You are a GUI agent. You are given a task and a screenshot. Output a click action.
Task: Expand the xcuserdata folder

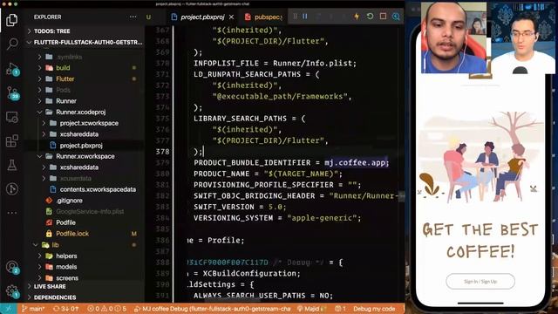coord(76,178)
